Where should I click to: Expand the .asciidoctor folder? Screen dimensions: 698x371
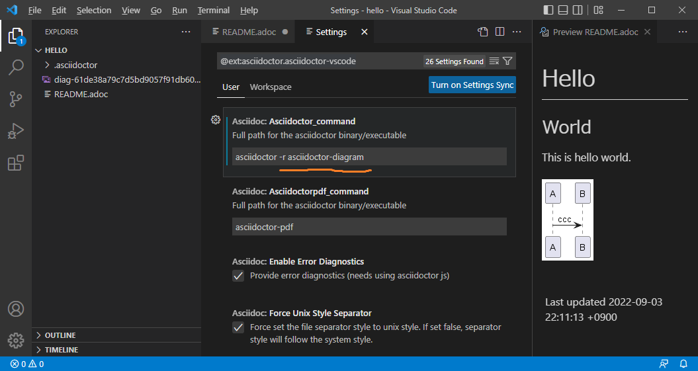[x=75, y=65]
